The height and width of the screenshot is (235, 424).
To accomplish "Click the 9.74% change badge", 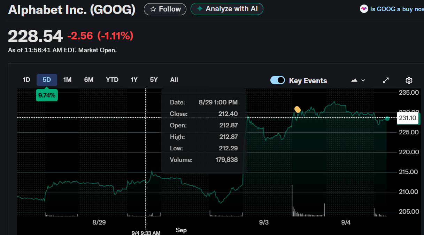I will [x=47, y=95].
